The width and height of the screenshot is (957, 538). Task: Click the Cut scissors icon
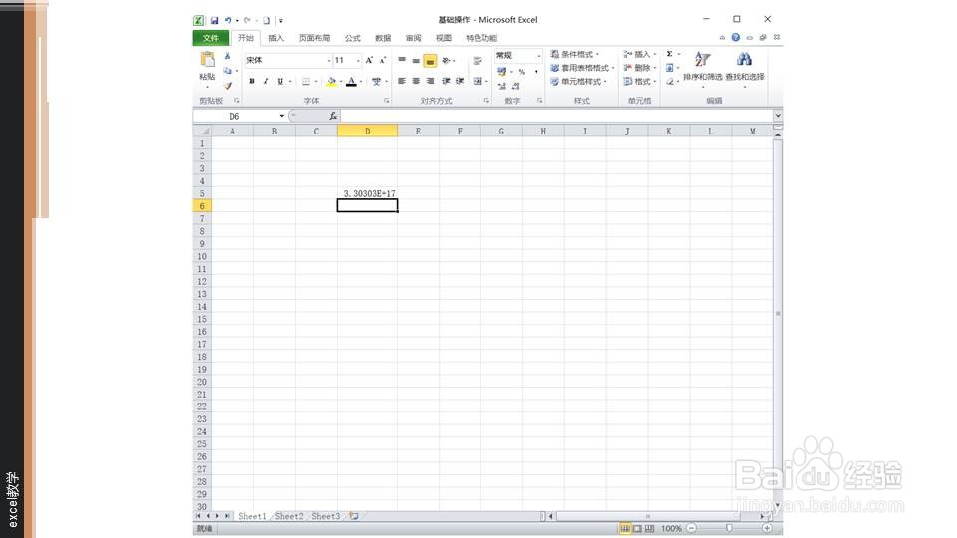point(227,56)
